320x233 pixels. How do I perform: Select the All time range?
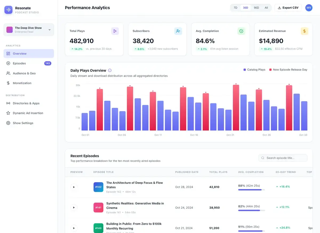pos(266,8)
